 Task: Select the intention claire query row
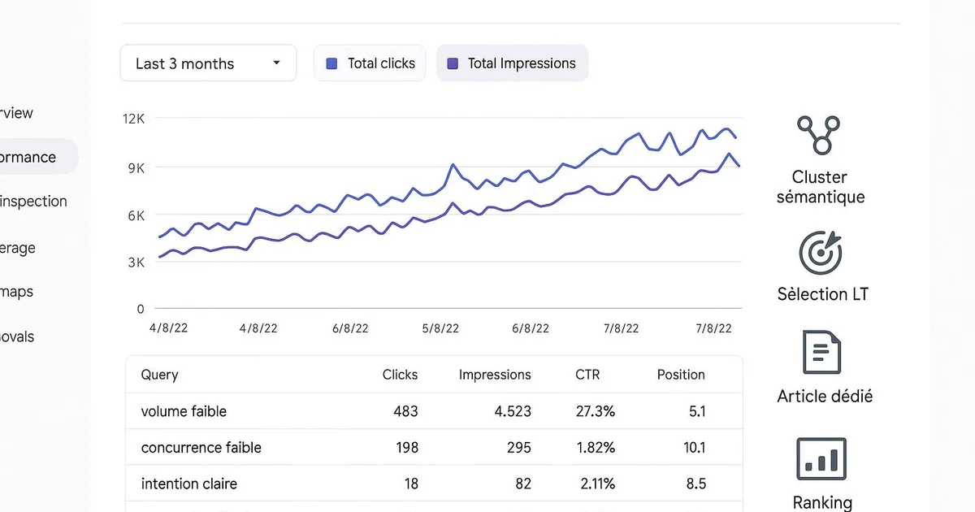(x=434, y=484)
